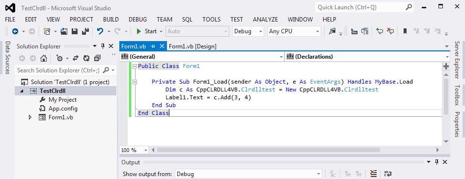The width and height of the screenshot is (465, 179).
Task: Toggle a bookmark on the current line
Action: pos(405,31)
